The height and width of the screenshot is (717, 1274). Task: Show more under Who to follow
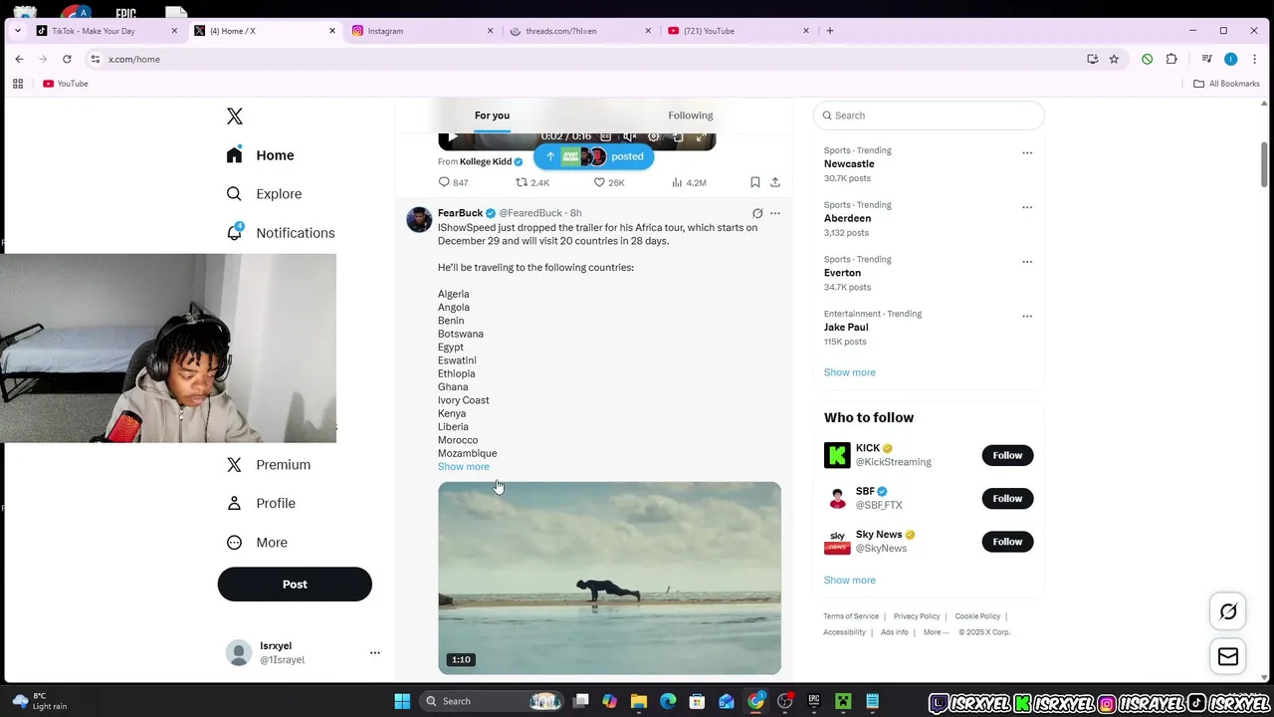[850, 580]
